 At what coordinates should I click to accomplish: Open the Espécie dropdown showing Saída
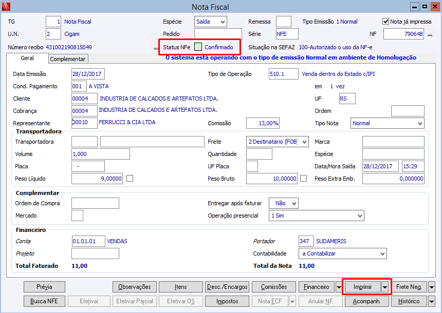223,22
